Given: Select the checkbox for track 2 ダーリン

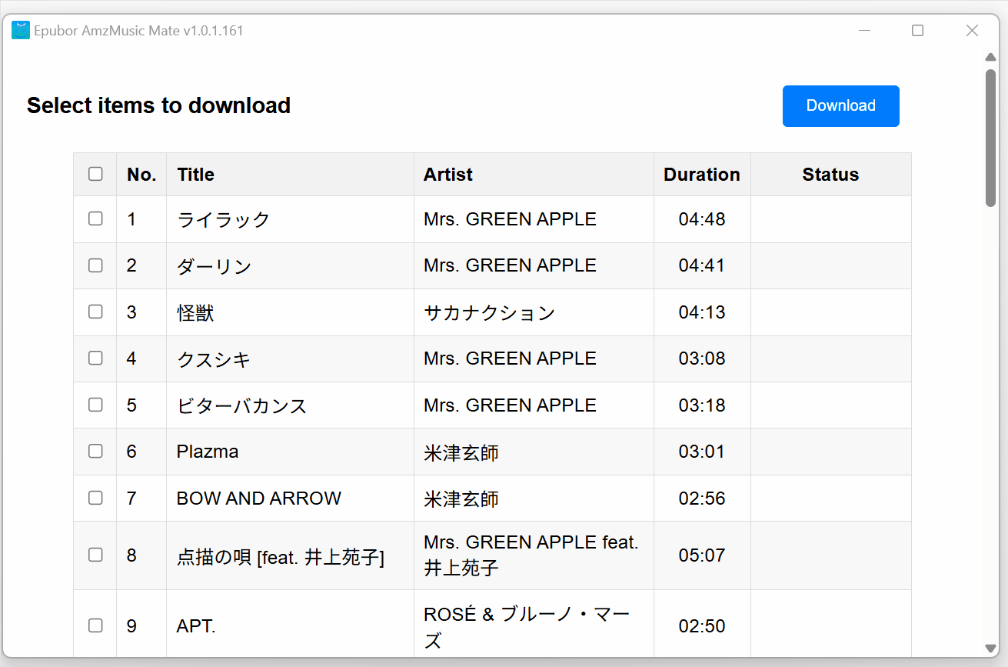Looking at the screenshot, I should [x=95, y=265].
